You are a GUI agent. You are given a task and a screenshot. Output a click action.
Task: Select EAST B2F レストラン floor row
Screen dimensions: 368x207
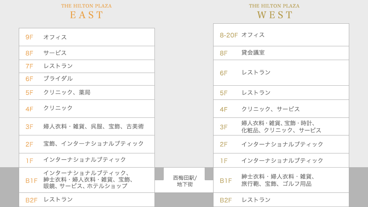(x=87, y=200)
